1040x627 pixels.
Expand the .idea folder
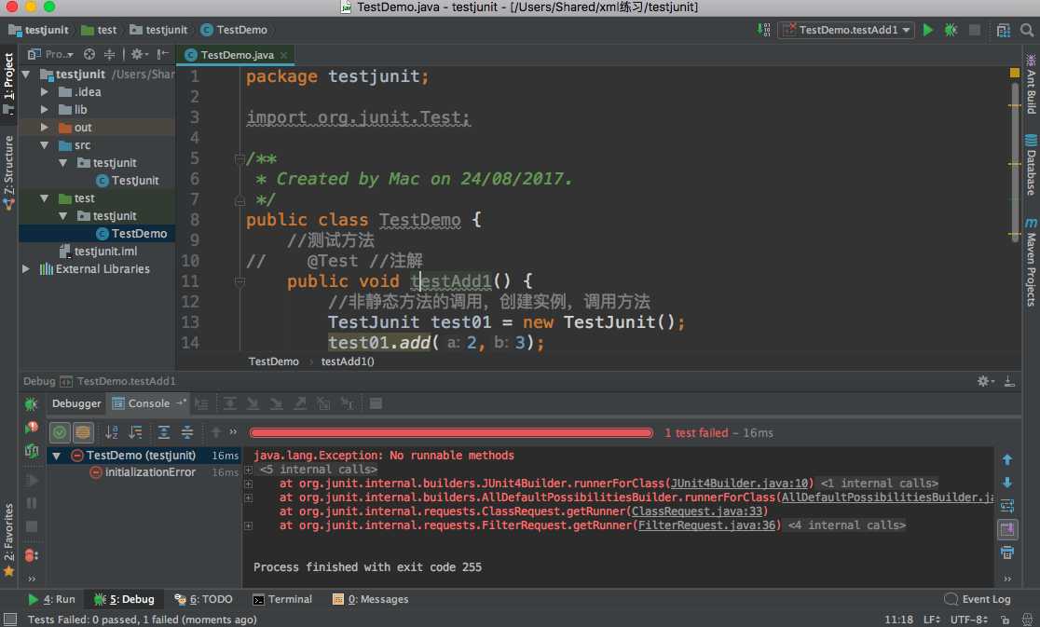(x=45, y=92)
